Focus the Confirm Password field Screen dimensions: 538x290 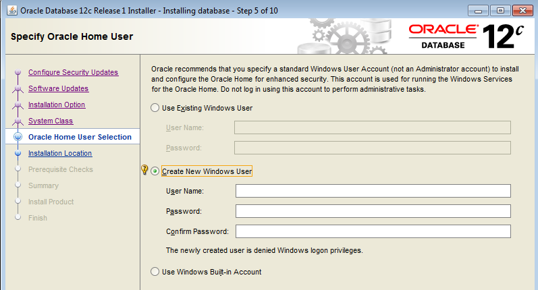(373, 231)
